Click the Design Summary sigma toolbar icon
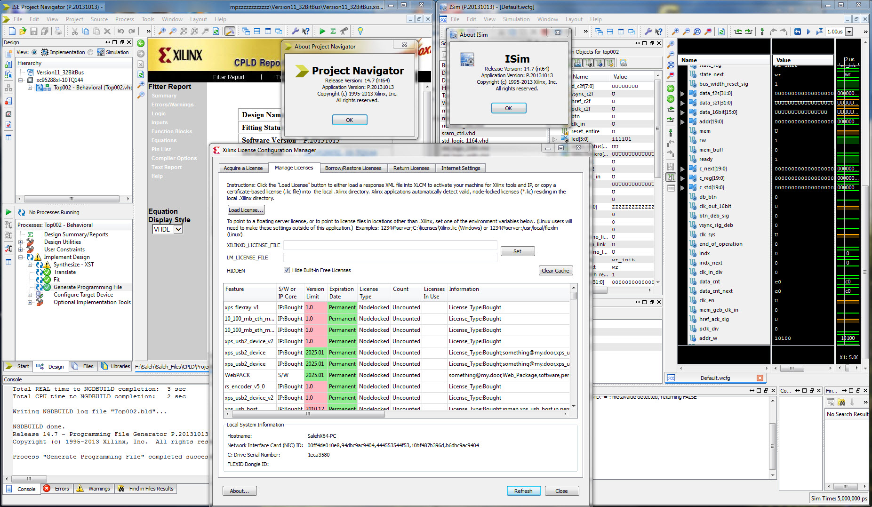Screen dimensions: 872x507 click(x=333, y=31)
